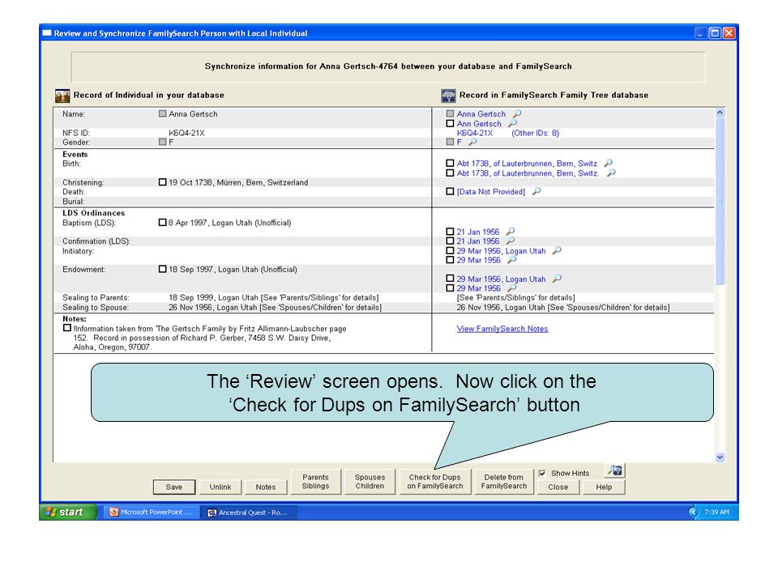Switch to Microsoft PowerPoint taskbar item
Image resolution: width=778 pixels, height=583 pixels.
[x=151, y=512]
